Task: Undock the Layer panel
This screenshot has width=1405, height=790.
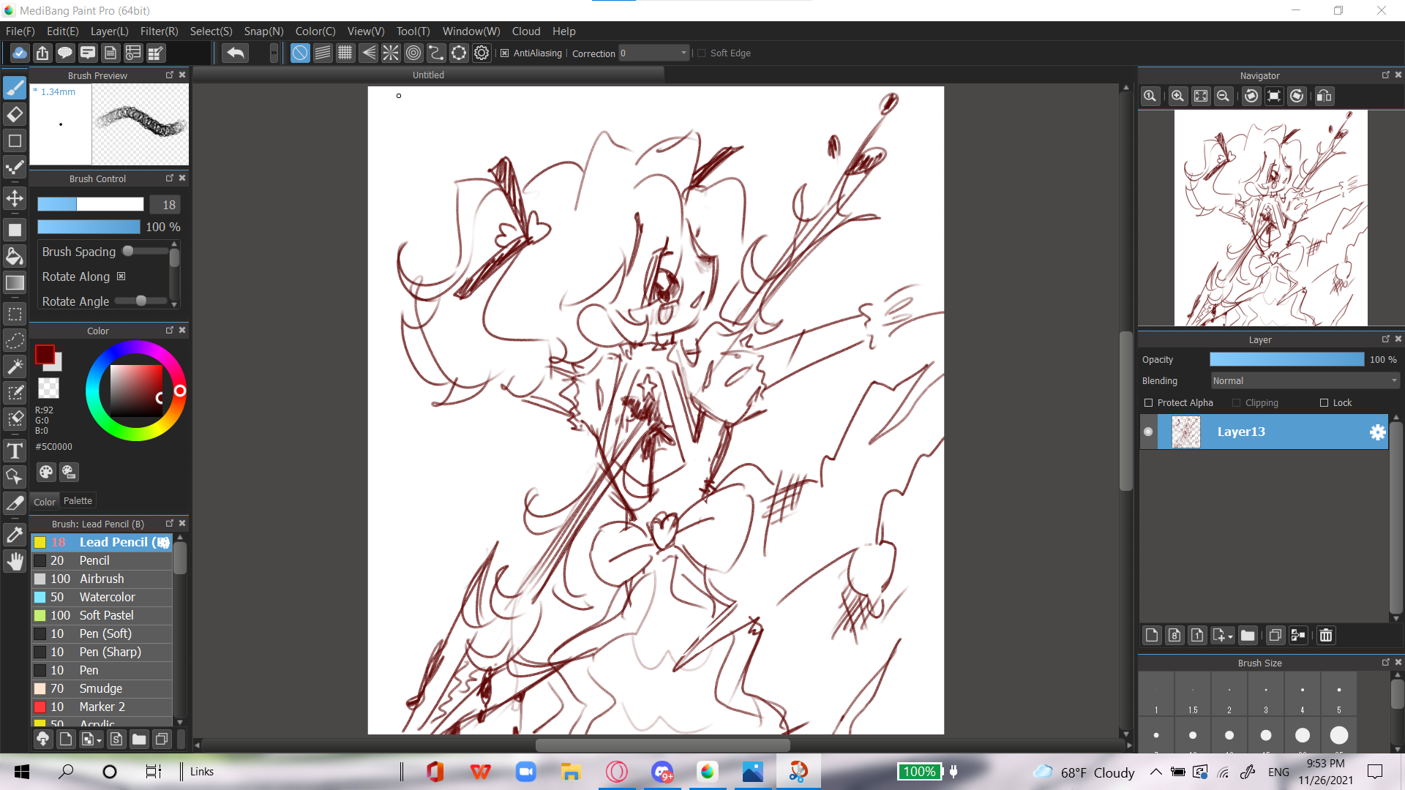Action: click(1385, 339)
